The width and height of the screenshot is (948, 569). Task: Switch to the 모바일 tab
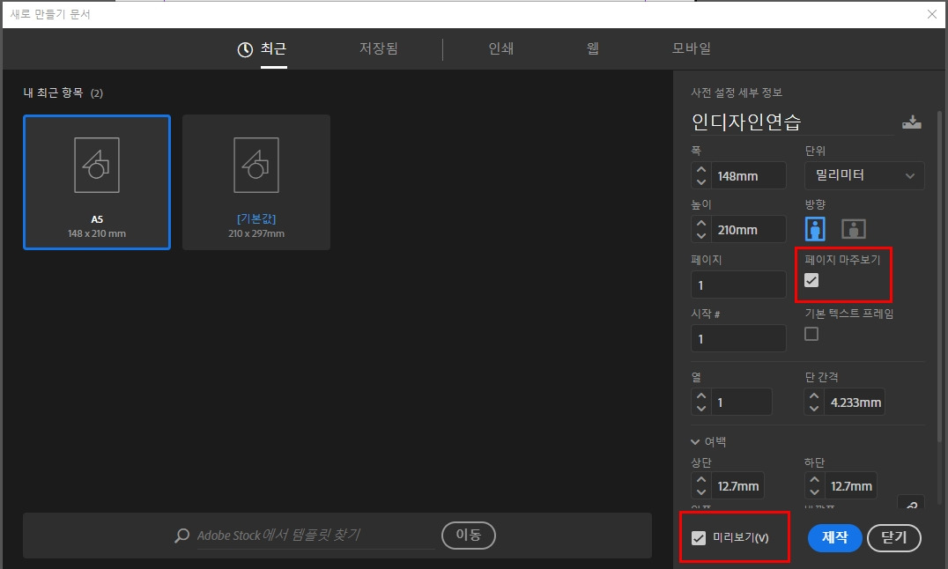[692, 49]
